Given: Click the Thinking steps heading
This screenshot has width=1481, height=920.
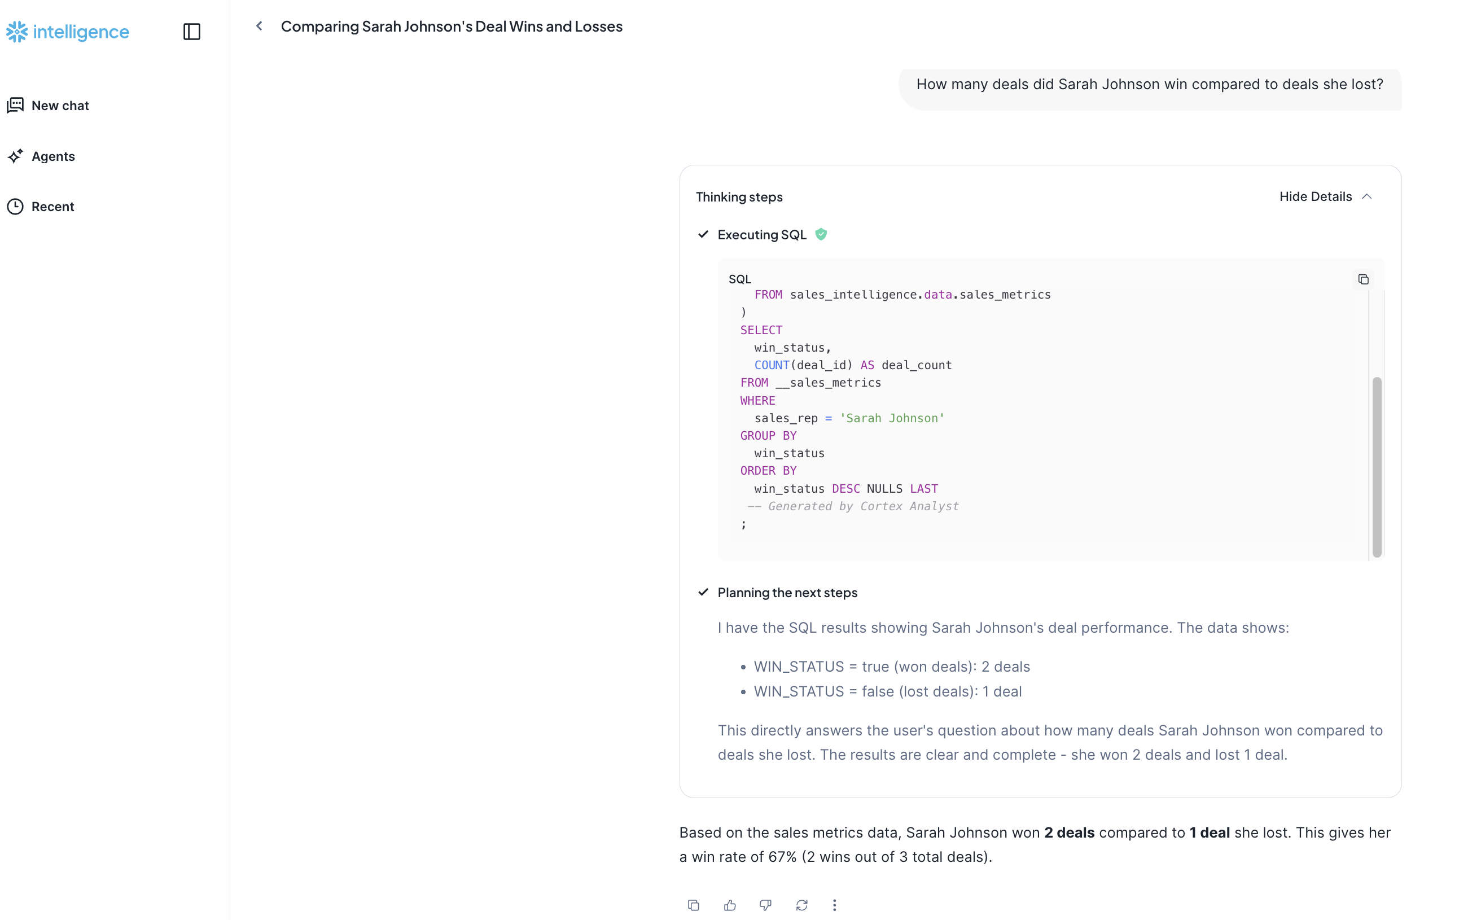Looking at the screenshot, I should [x=739, y=196].
